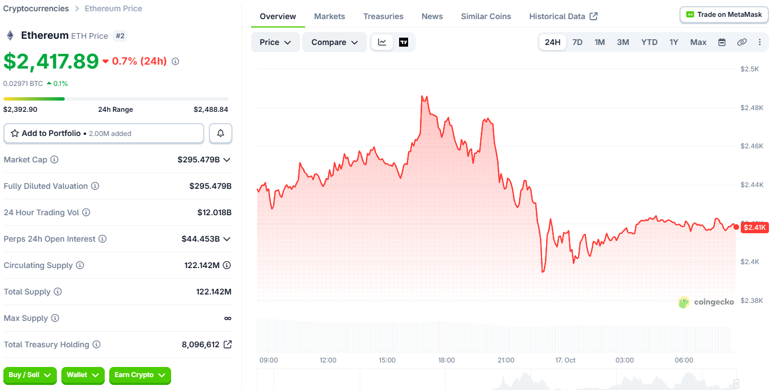
Task: Click the price alert bell icon
Action: point(221,133)
